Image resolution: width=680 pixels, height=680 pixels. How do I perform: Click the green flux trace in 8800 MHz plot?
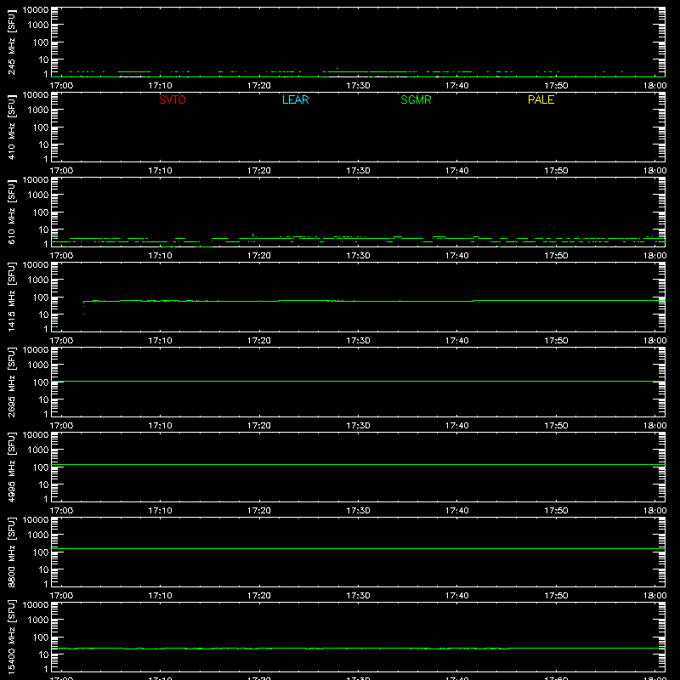358,548
